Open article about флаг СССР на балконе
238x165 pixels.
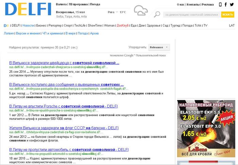[64, 128]
